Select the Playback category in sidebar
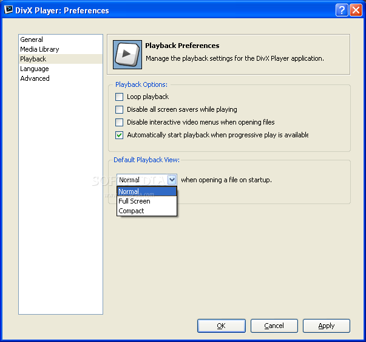The image size is (366, 342). (61, 59)
